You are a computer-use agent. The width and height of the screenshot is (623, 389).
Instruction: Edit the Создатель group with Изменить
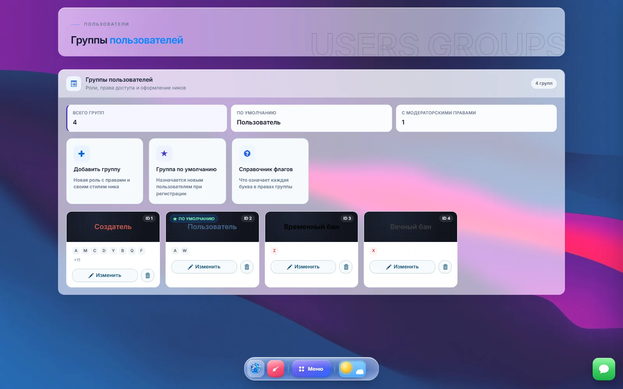pos(105,275)
